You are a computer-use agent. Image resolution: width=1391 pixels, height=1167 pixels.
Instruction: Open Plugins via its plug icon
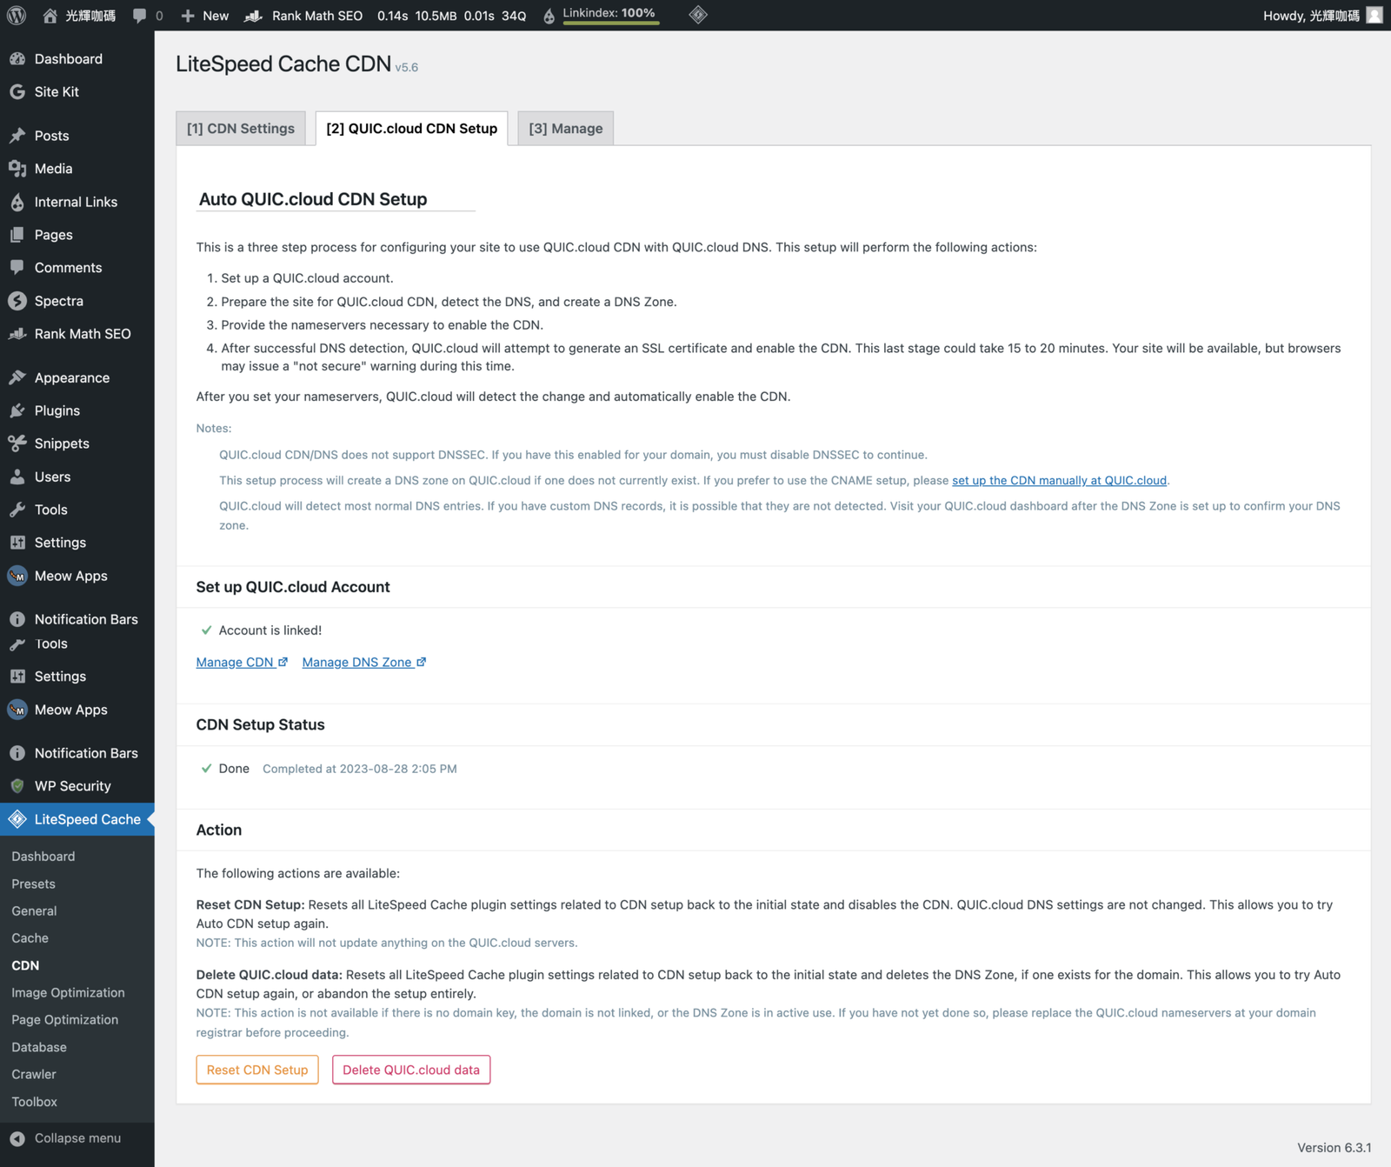(x=17, y=410)
